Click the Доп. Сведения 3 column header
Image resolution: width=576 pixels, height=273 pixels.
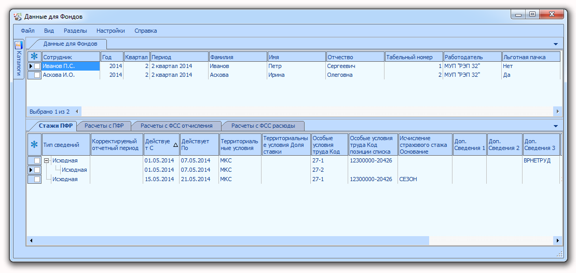(x=541, y=145)
